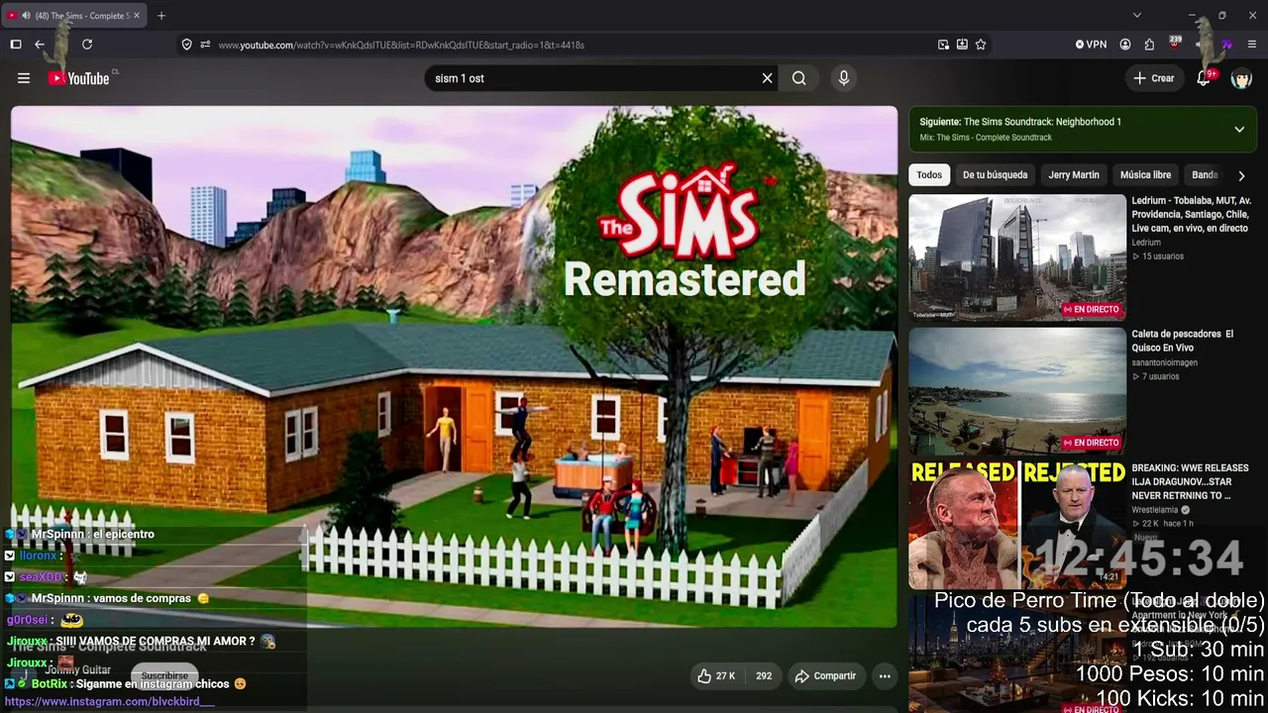Viewport: 1268px width, 713px height.
Task: Select the 'Música libre' filter chip
Action: pyautogui.click(x=1145, y=175)
